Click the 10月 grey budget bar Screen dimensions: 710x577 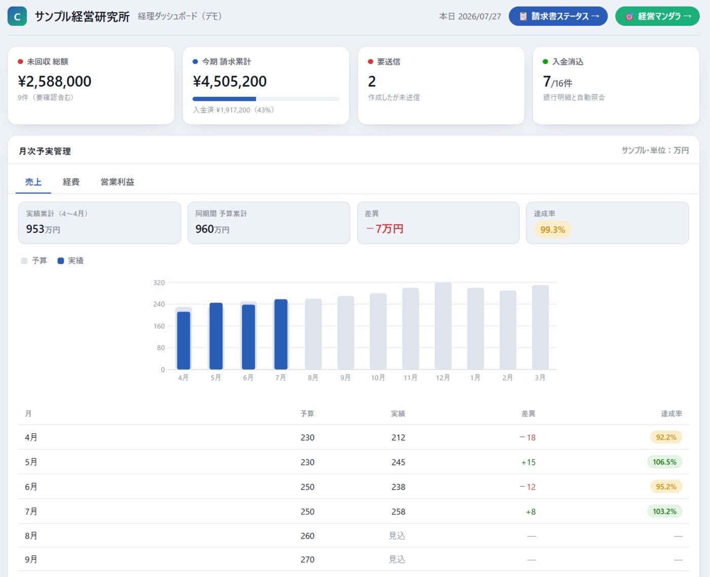point(378,331)
